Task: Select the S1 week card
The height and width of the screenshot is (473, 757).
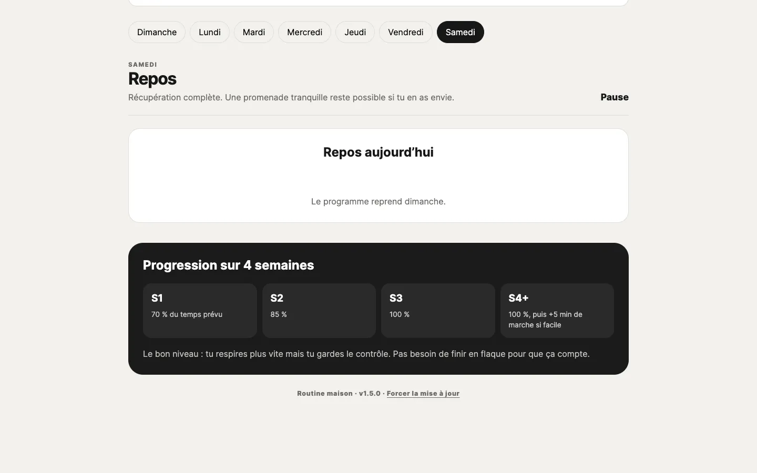Action: [200, 311]
